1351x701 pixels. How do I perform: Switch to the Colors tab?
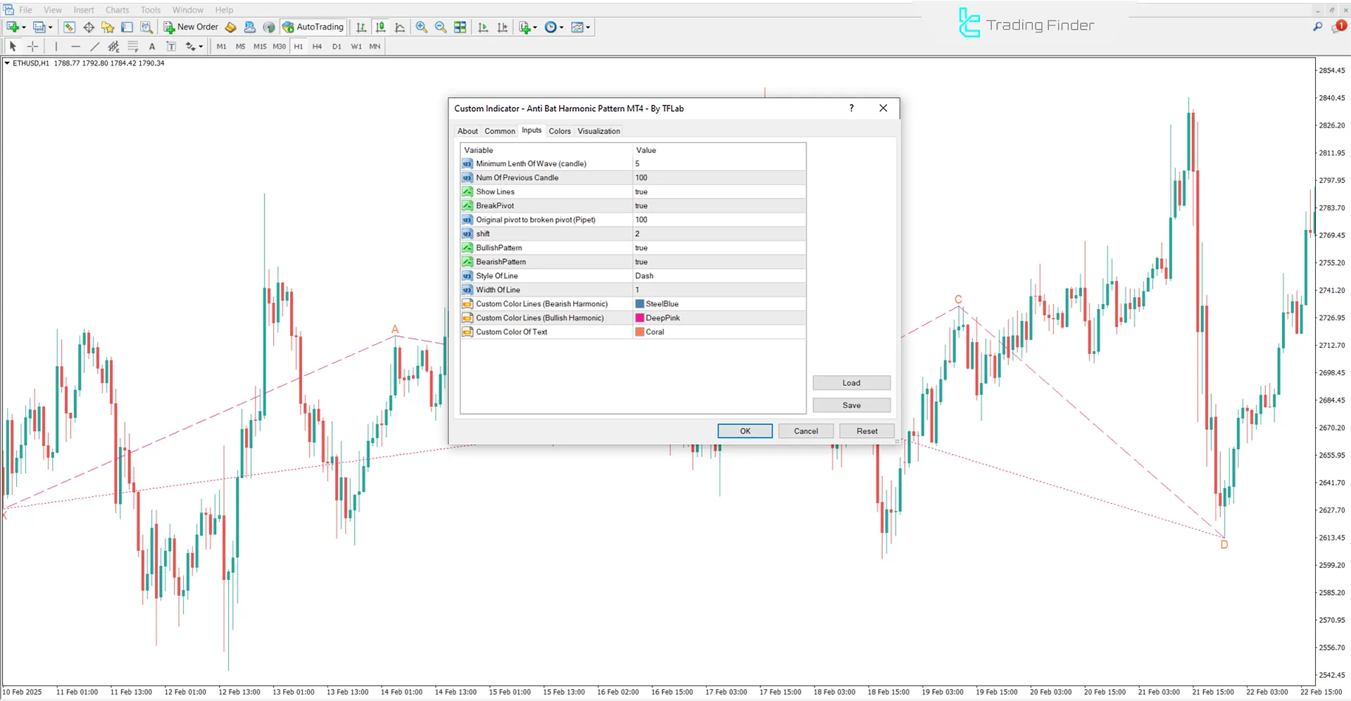click(560, 131)
